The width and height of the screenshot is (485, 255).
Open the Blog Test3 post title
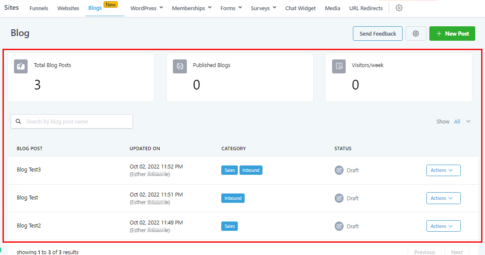coord(29,170)
